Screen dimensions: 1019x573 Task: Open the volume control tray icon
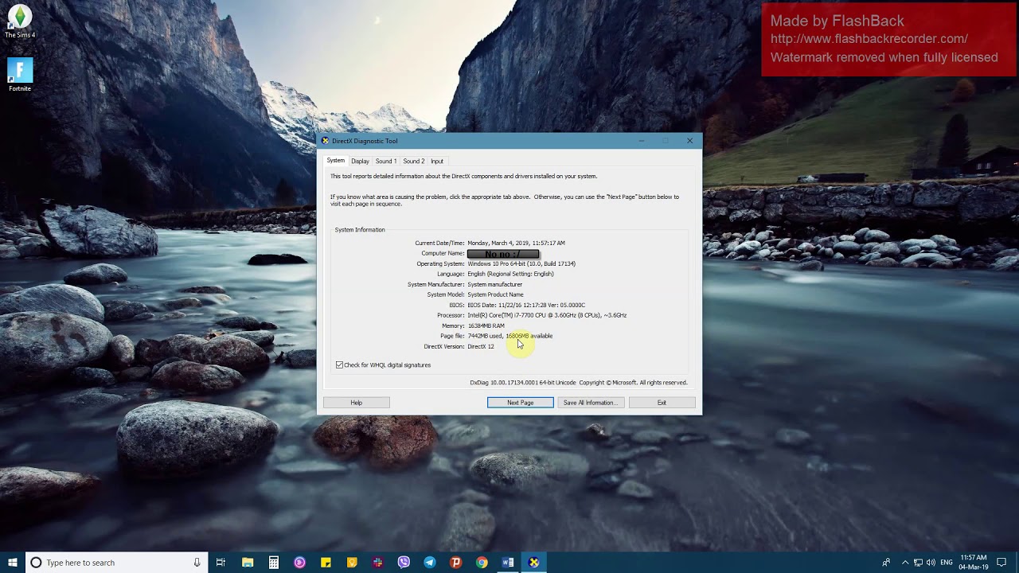(931, 563)
